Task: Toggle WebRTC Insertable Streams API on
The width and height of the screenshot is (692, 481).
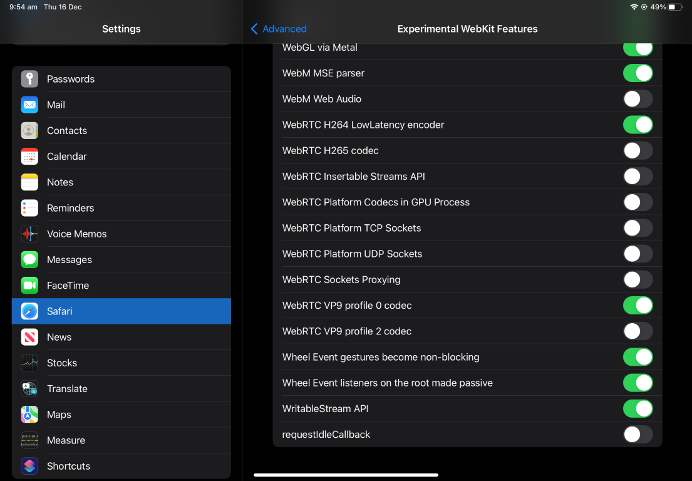Action: [638, 177]
